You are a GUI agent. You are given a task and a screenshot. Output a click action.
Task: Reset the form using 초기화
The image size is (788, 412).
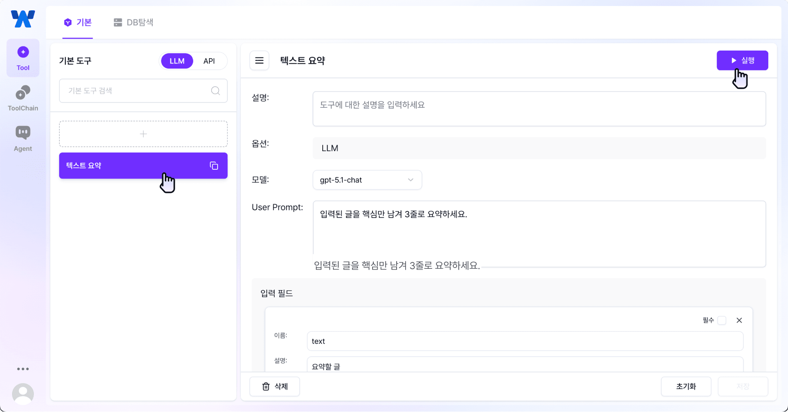point(686,386)
